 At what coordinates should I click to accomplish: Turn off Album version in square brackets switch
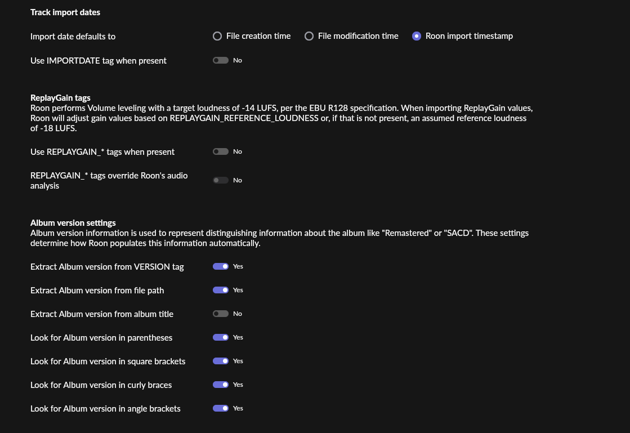point(221,361)
